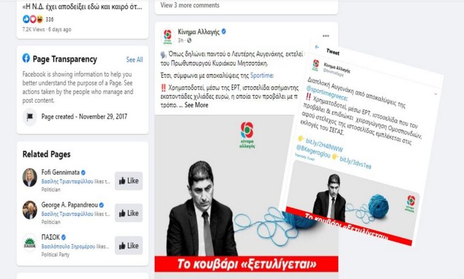The image size is (464, 279).
Task: Like the ΠΑΣΟΚ page
Action: click(x=129, y=246)
